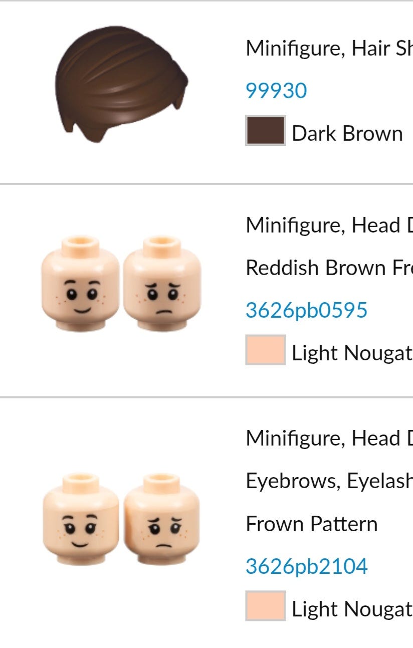Select Light Nougat swatch under 3626pb2104
Screen dimensions: 413x648
[265, 606]
